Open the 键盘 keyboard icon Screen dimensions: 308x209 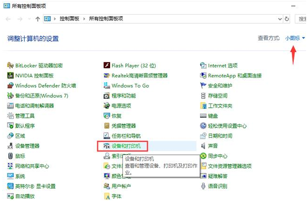203,116
